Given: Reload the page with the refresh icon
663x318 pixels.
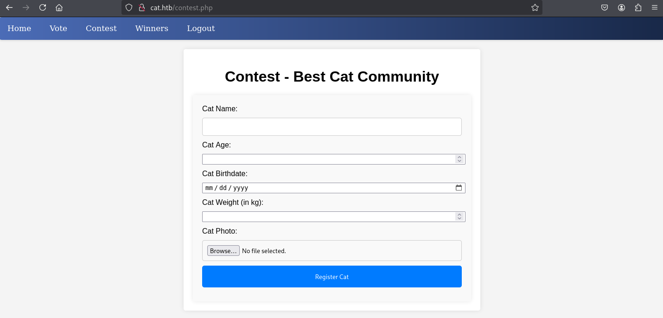Looking at the screenshot, I should click(x=43, y=7).
